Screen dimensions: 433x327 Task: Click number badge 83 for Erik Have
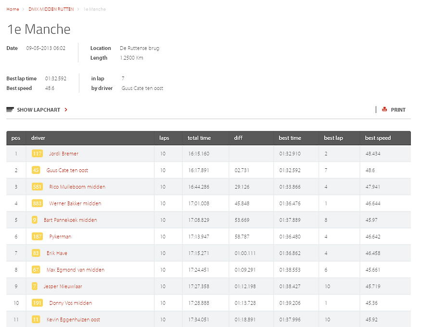click(x=36, y=253)
